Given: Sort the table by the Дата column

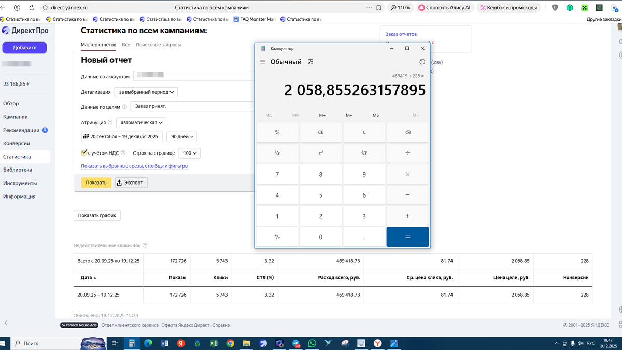Looking at the screenshot, I should (89, 278).
